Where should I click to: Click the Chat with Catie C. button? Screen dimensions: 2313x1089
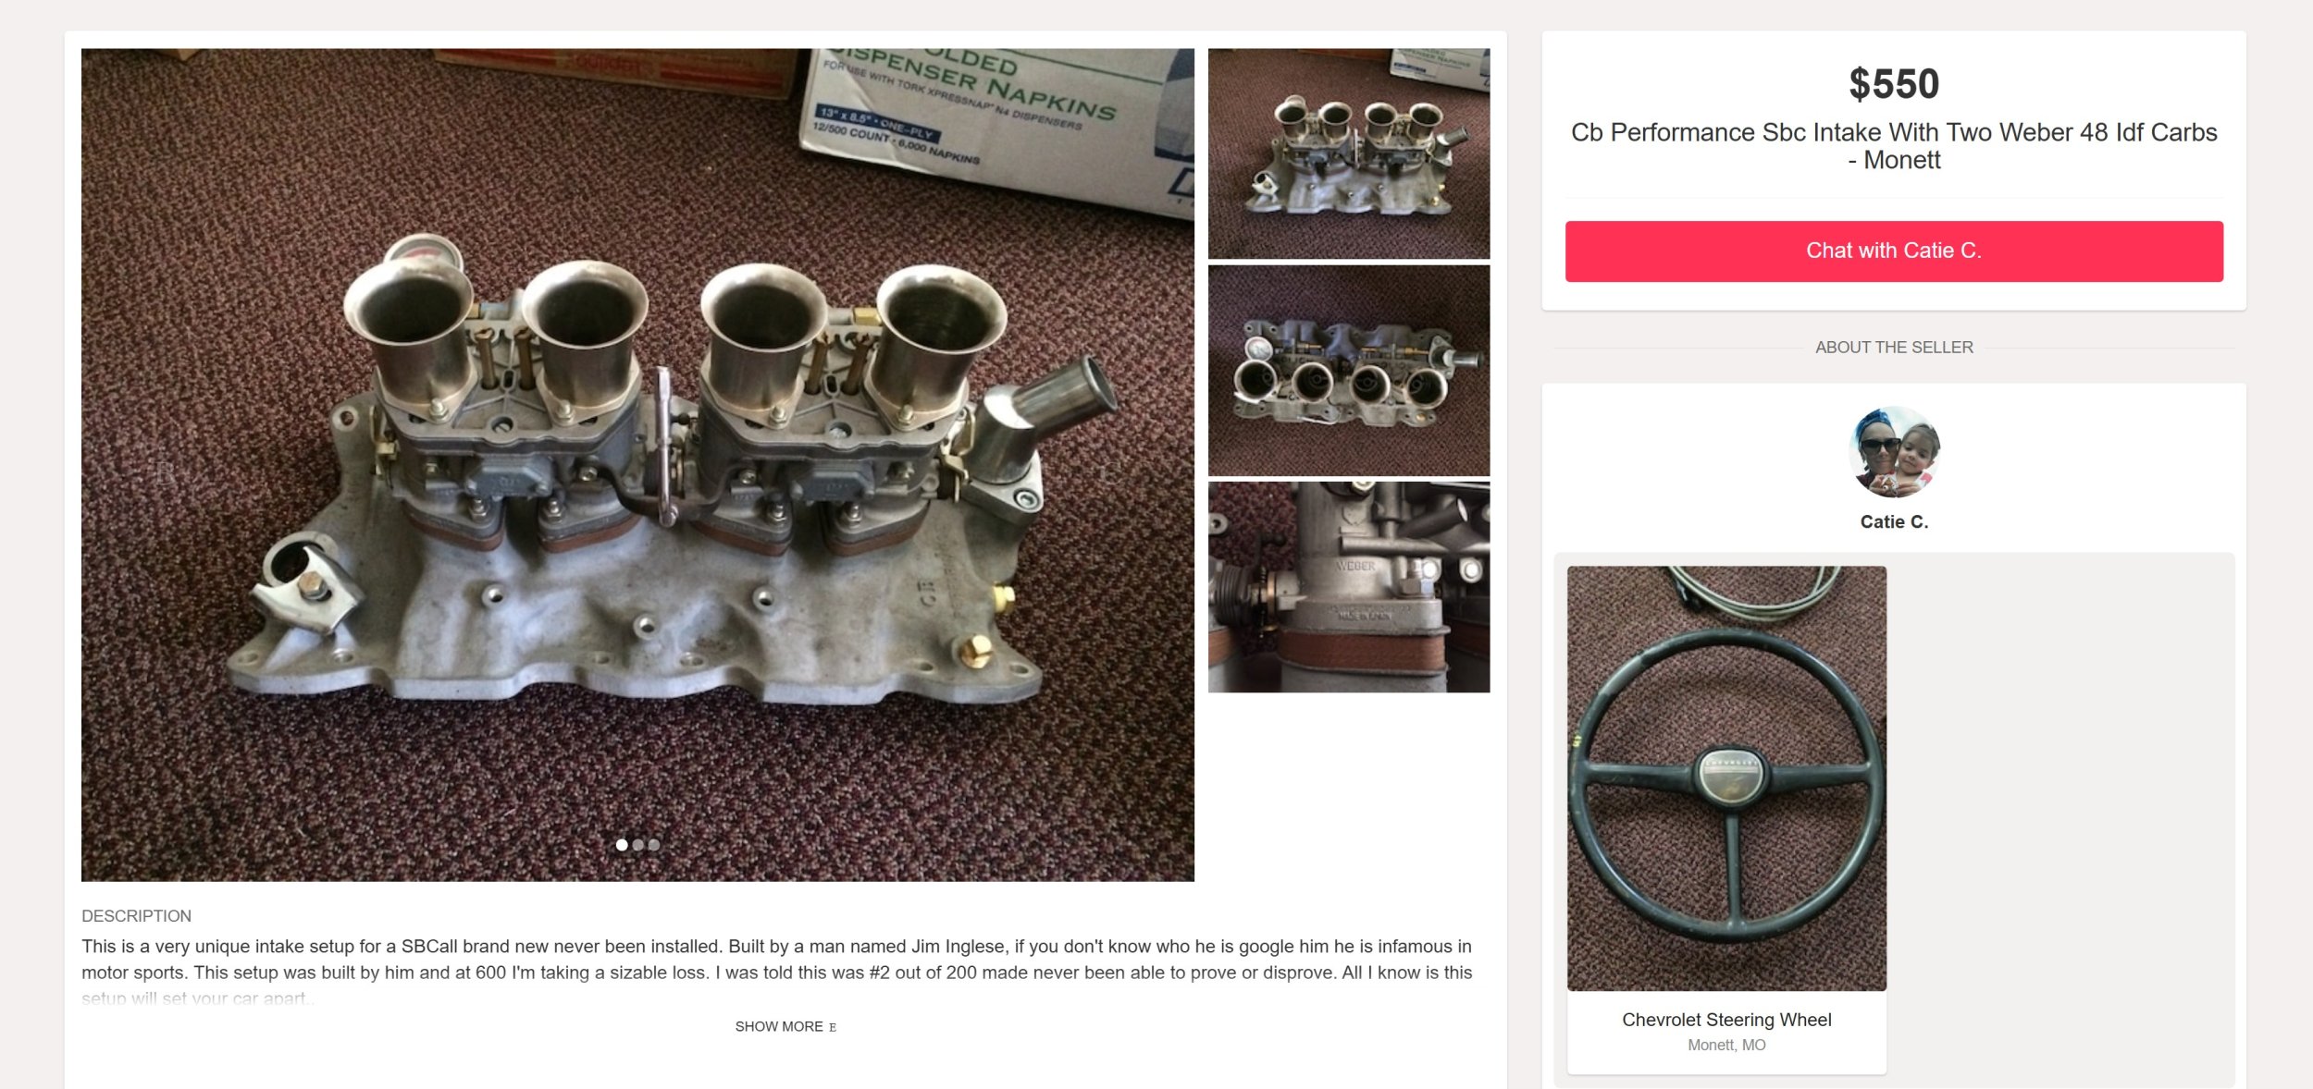1893,251
